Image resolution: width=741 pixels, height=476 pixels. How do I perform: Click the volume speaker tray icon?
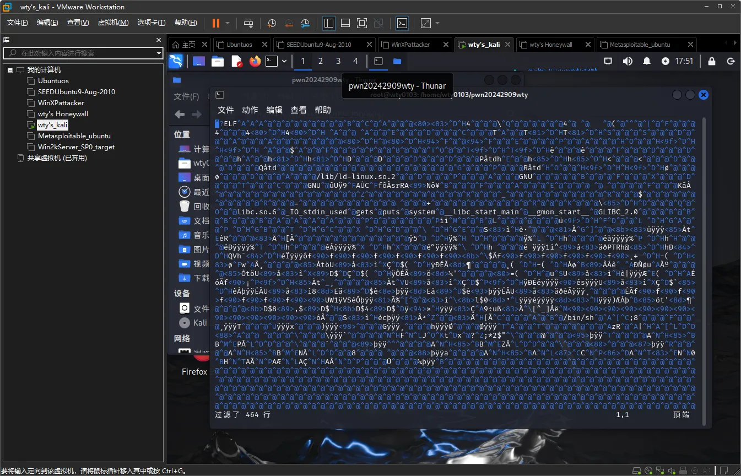pyautogui.click(x=628, y=61)
